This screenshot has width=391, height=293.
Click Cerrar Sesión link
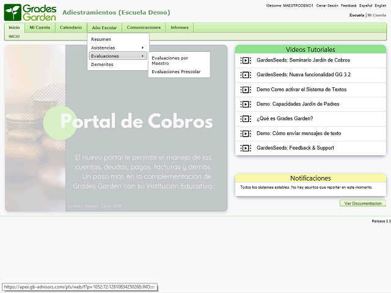tap(327, 5)
